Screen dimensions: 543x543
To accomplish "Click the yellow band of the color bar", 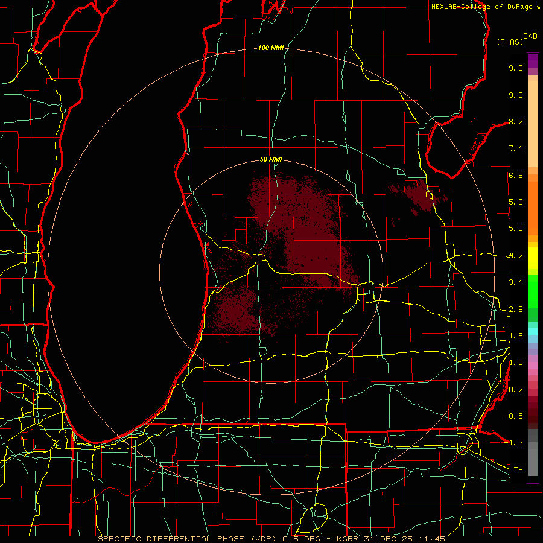I will pyautogui.click(x=533, y=258).
